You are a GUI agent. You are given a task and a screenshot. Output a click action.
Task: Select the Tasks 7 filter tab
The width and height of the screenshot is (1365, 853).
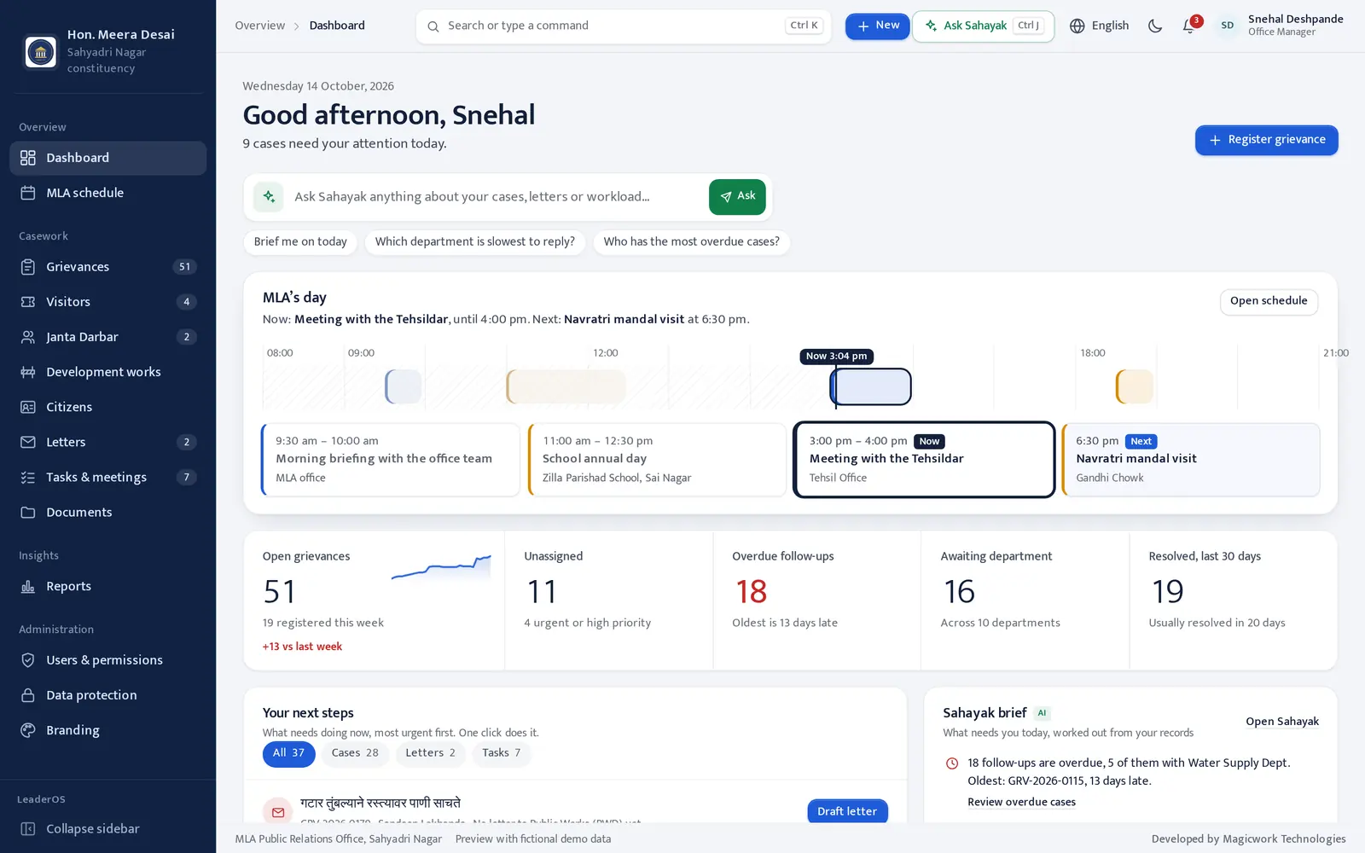(501, 753)
